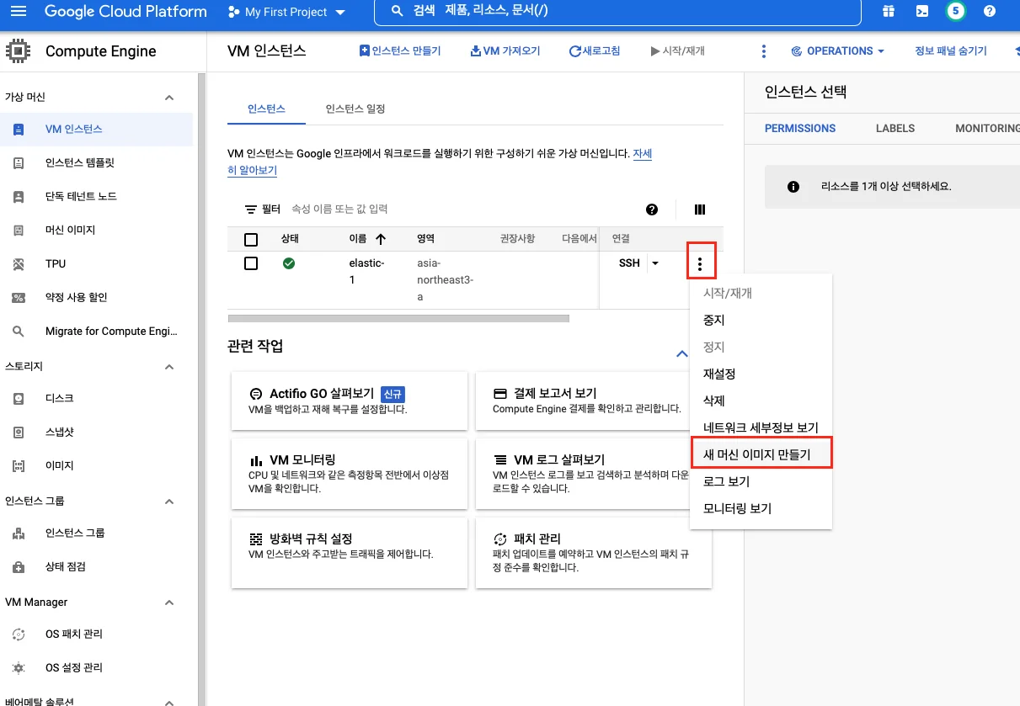Click the filter help question mark icon
1020x706 pixels.
point(651,210)
